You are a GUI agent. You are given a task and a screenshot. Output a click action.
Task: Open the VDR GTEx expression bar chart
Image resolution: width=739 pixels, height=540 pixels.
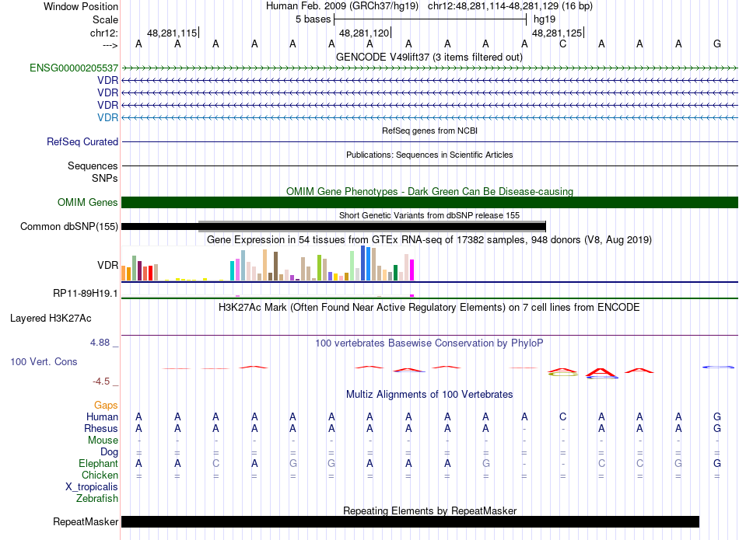pos(268,263)
